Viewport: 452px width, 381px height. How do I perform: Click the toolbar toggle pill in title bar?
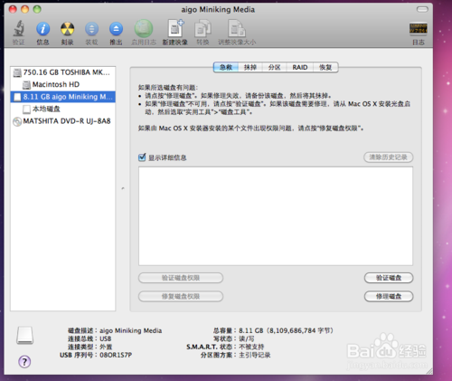422,9
